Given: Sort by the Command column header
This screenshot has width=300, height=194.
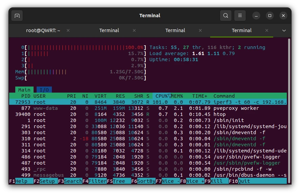Looking at the screenshot, I should click(x=224, y=96).
